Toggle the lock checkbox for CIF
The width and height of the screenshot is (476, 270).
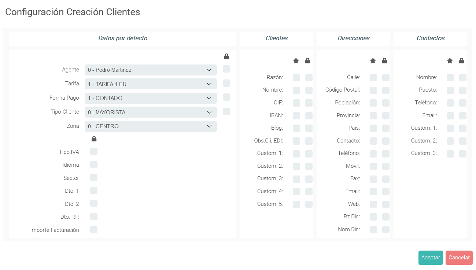click(309, 103)
